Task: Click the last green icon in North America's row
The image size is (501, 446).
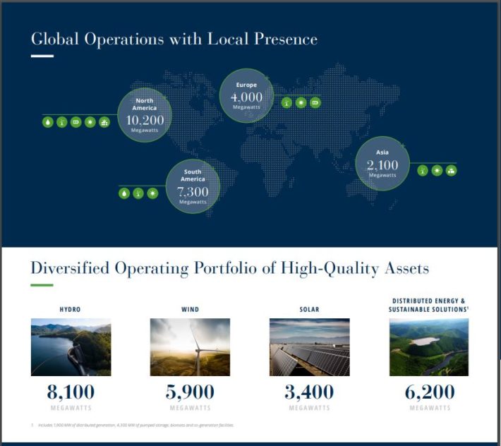Action: coord(104,122)
